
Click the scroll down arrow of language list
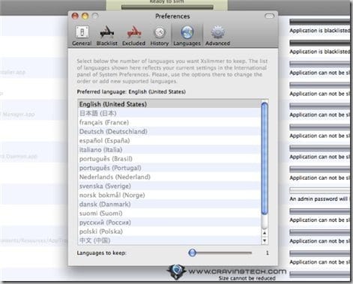pyautogui.click(x=265, y=241)
